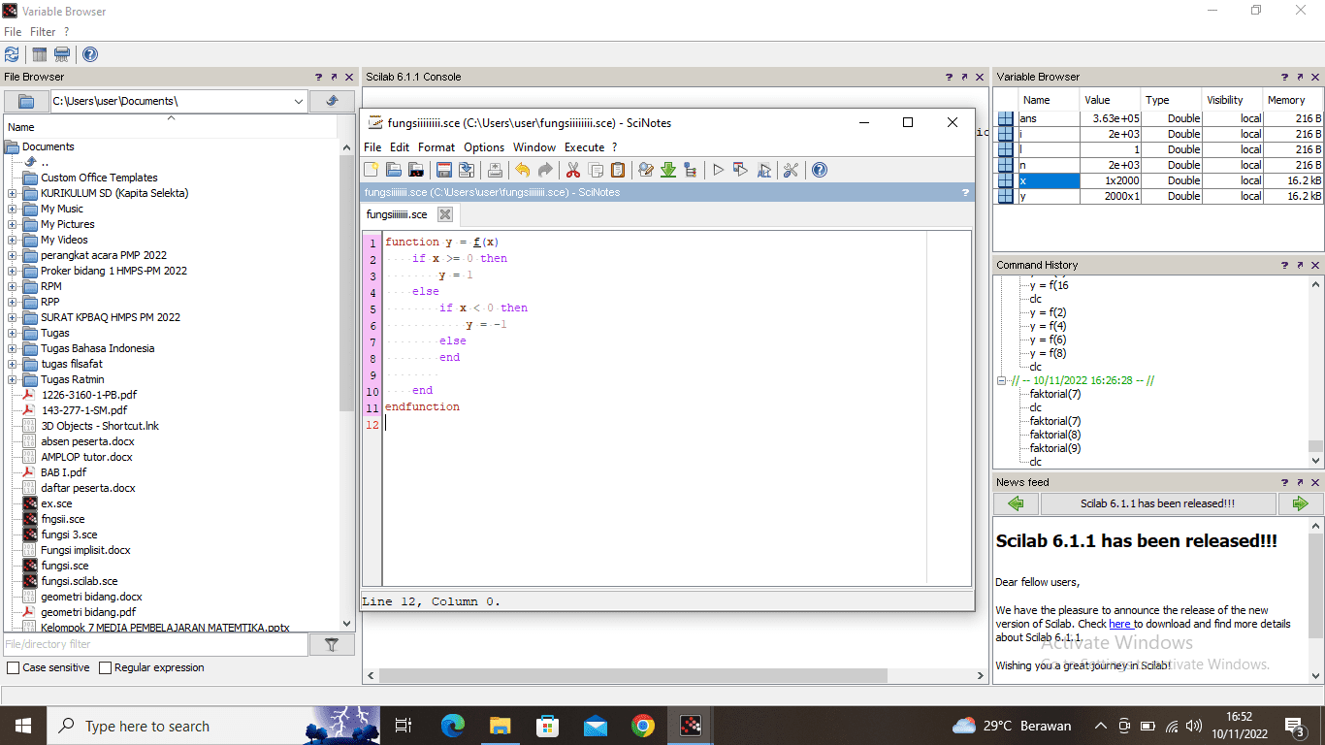Go to parent directory in File Browser

click(332, 101)
